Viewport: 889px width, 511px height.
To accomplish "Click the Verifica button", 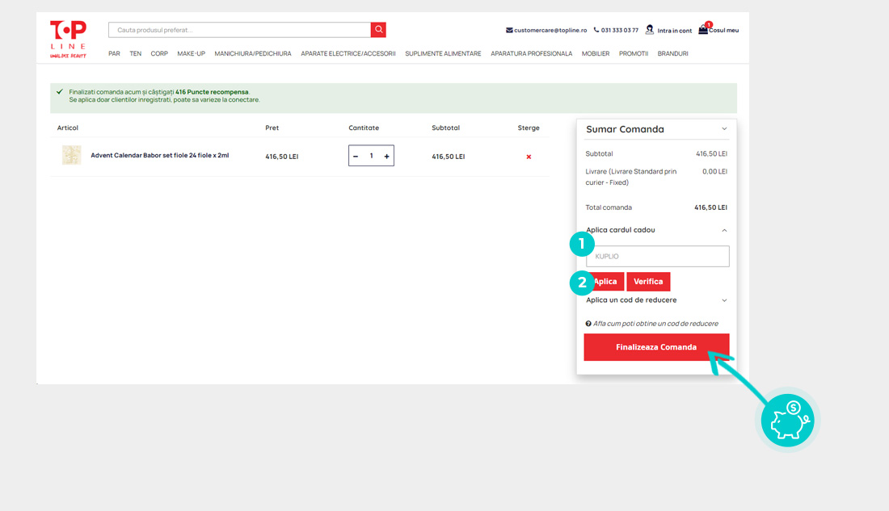I will tap(648, 282).
